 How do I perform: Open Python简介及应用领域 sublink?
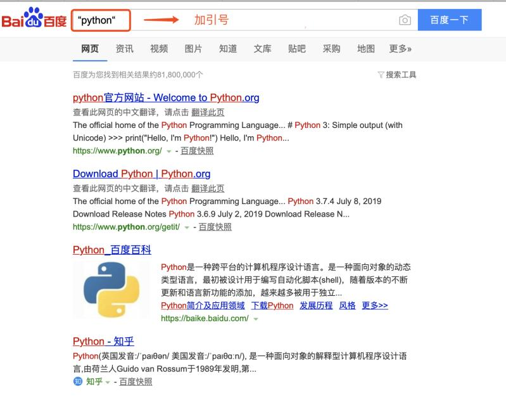tap(203, 305)
